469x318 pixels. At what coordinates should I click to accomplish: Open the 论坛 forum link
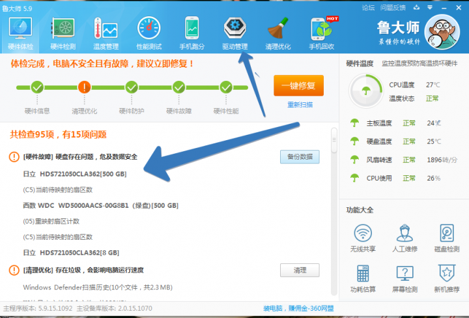click(x=368, y=8)
